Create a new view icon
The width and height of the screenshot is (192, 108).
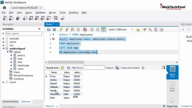(x=37, y=18)
